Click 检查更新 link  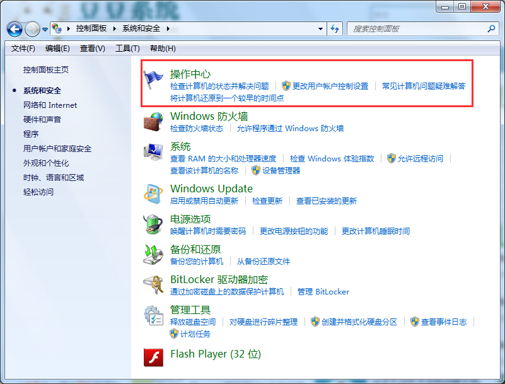pos(267,201)
